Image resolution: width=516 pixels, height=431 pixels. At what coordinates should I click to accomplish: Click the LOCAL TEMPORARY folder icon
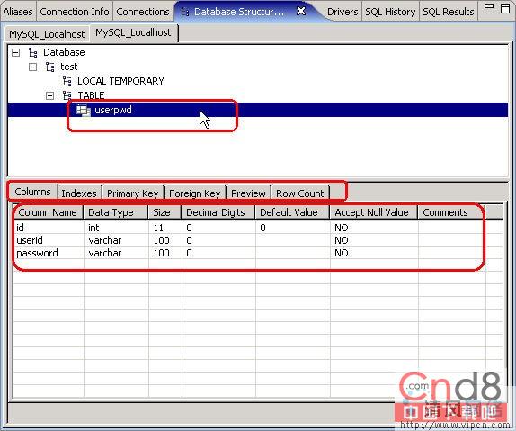click(x=67, y=81)
